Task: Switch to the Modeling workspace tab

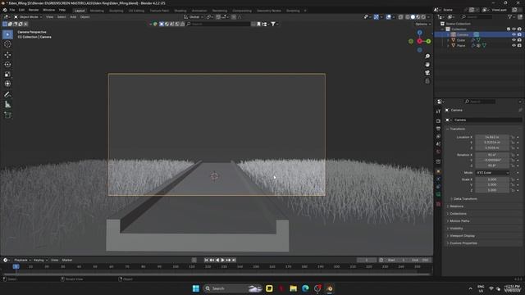Action: (97, 11)
